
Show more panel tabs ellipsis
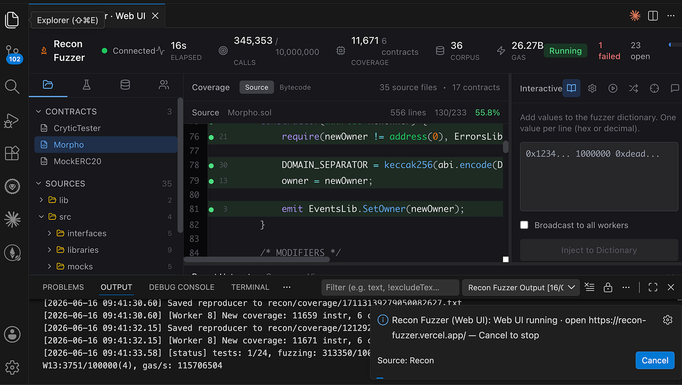click(x=287, y=287)
